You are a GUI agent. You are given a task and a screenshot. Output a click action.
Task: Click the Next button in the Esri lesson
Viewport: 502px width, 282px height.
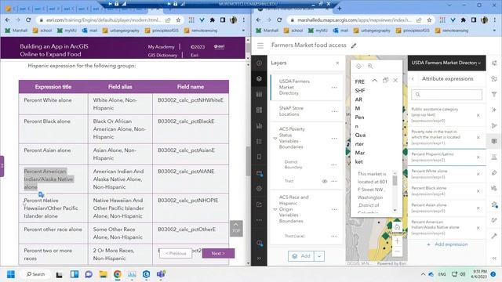click(218, 253)
